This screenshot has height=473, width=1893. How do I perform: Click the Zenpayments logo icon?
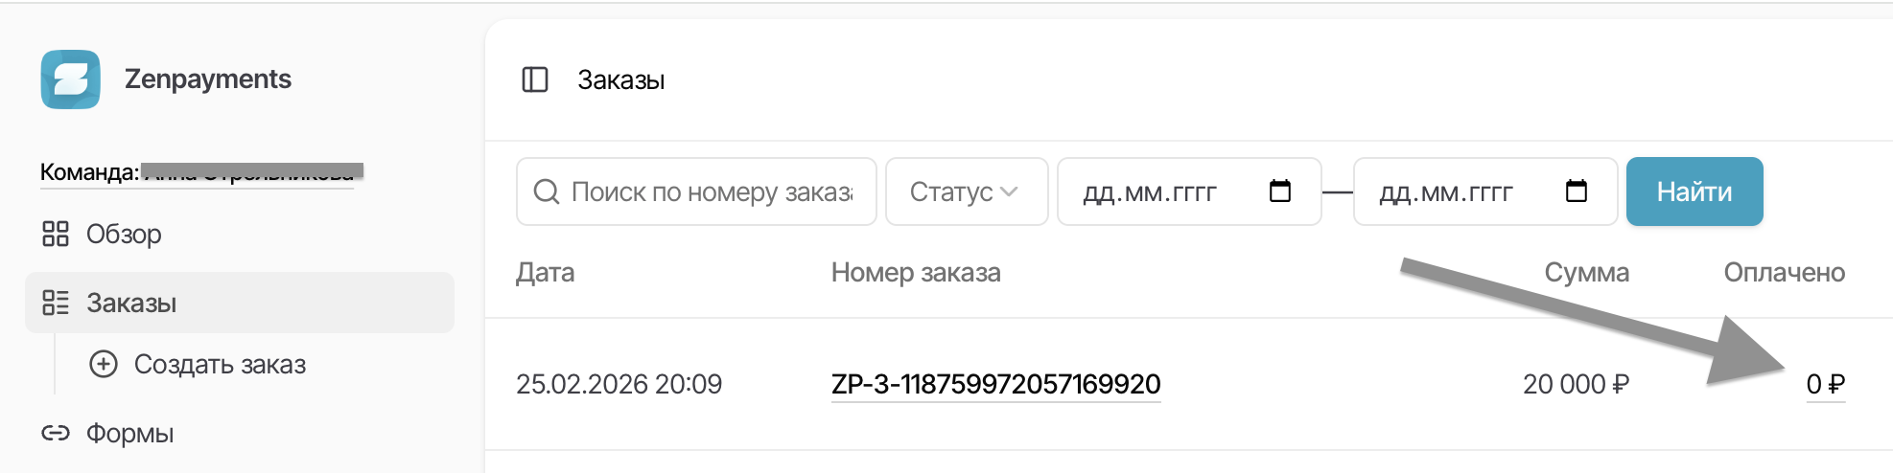pos(70,79)
